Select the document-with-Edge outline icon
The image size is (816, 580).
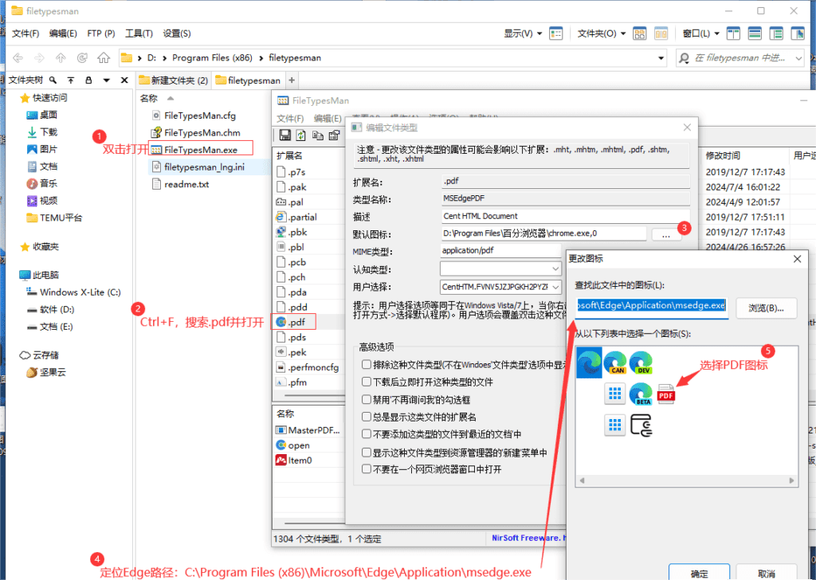tap(641, 425)
